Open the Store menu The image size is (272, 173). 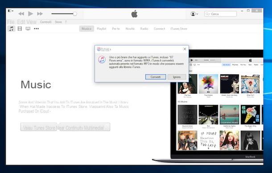(x=58, y=22)
